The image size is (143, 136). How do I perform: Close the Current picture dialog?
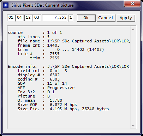[x=132, y=4]
